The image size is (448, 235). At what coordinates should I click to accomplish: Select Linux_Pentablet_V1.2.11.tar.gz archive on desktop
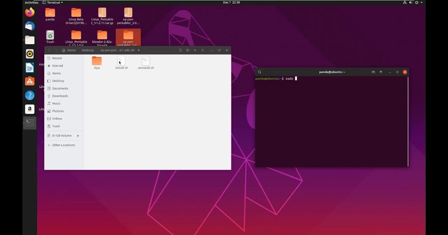[102, 16]
